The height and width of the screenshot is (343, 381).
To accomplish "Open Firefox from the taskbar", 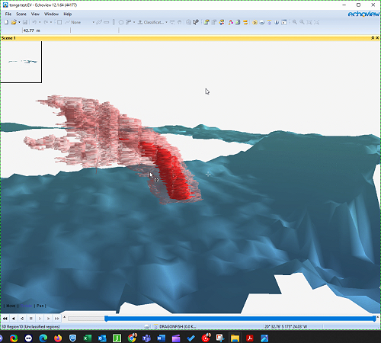I will click(x=58, y=338).
